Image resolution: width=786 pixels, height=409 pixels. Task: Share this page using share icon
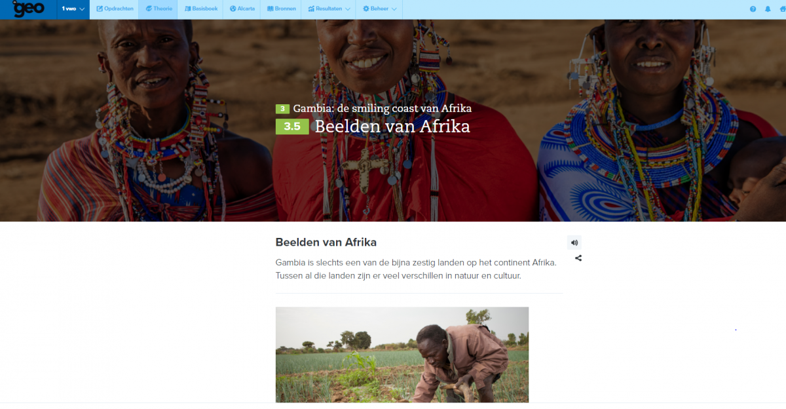578,258
